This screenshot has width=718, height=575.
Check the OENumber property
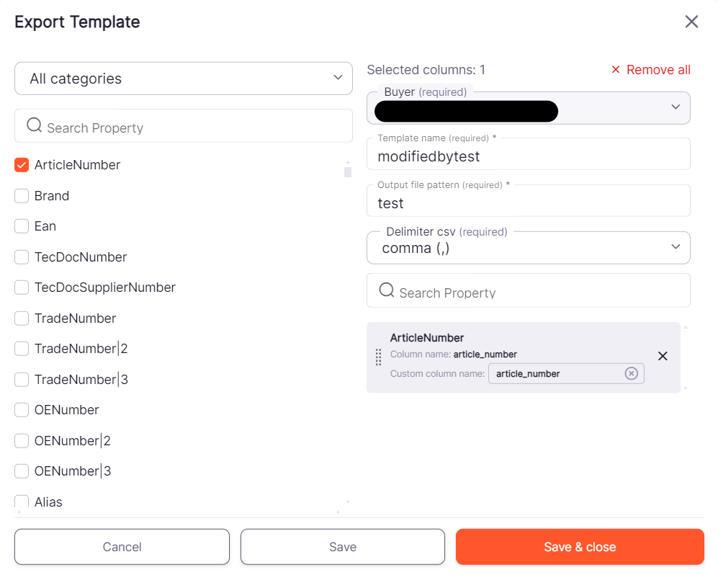coord(22,410)
